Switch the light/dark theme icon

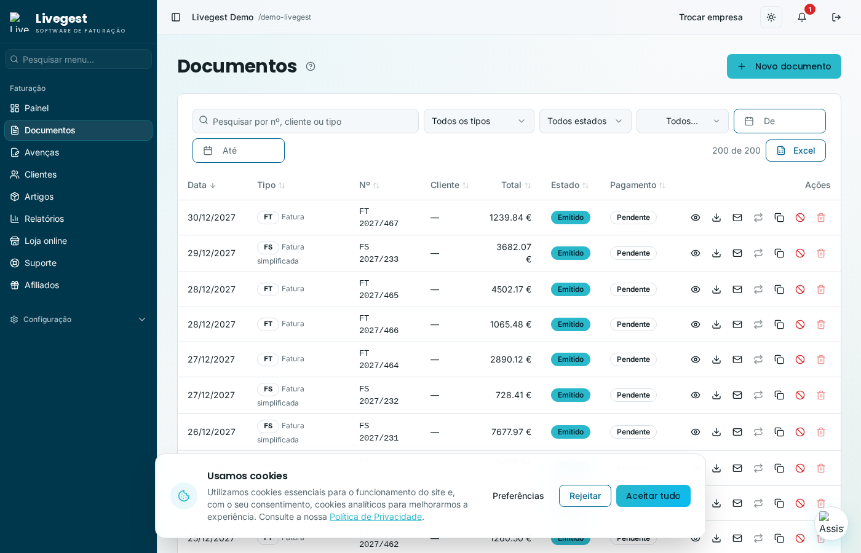tap(771, 17)
